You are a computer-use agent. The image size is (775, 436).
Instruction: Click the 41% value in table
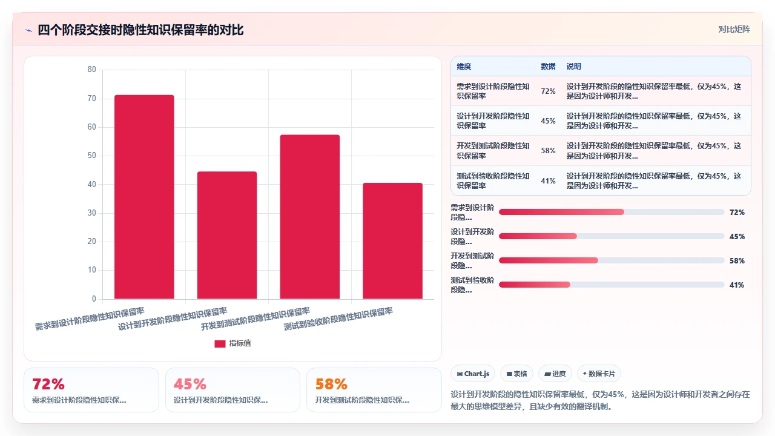click(x=548, y=181)
